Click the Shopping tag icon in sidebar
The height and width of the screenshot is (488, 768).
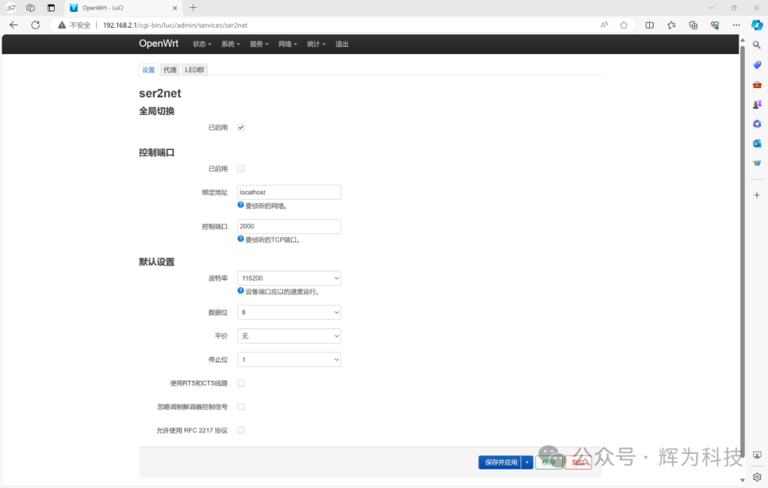tap(757, 65)
